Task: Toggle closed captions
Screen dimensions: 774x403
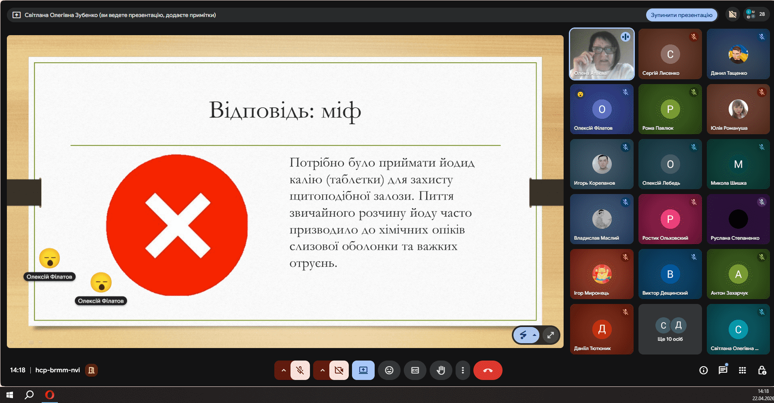Action: click(x=415, y=370)
